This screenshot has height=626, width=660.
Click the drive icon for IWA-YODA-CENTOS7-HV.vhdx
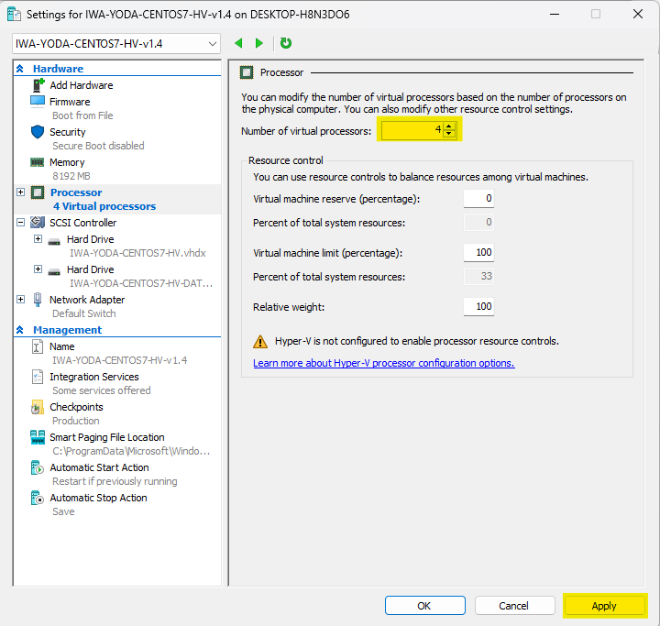pos(54,242)
